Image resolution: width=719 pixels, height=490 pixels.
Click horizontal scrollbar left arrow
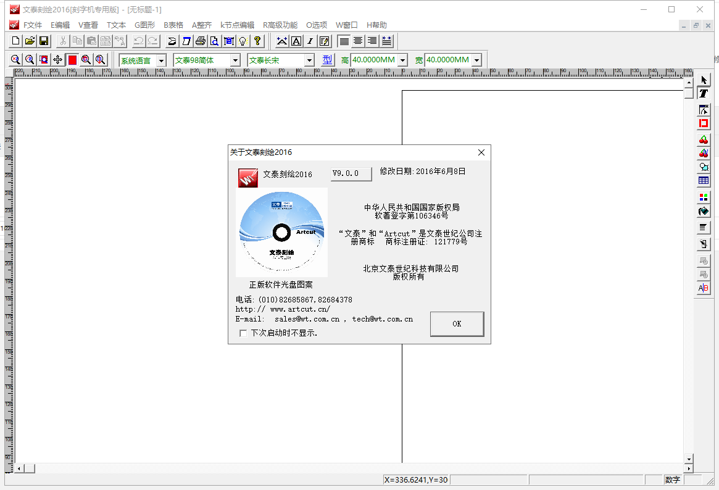(x=19, y=468)
